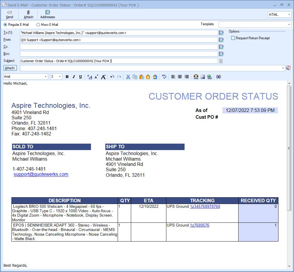
Task: Enable Request Return Receipt checkbox
Action: point(233,38)
